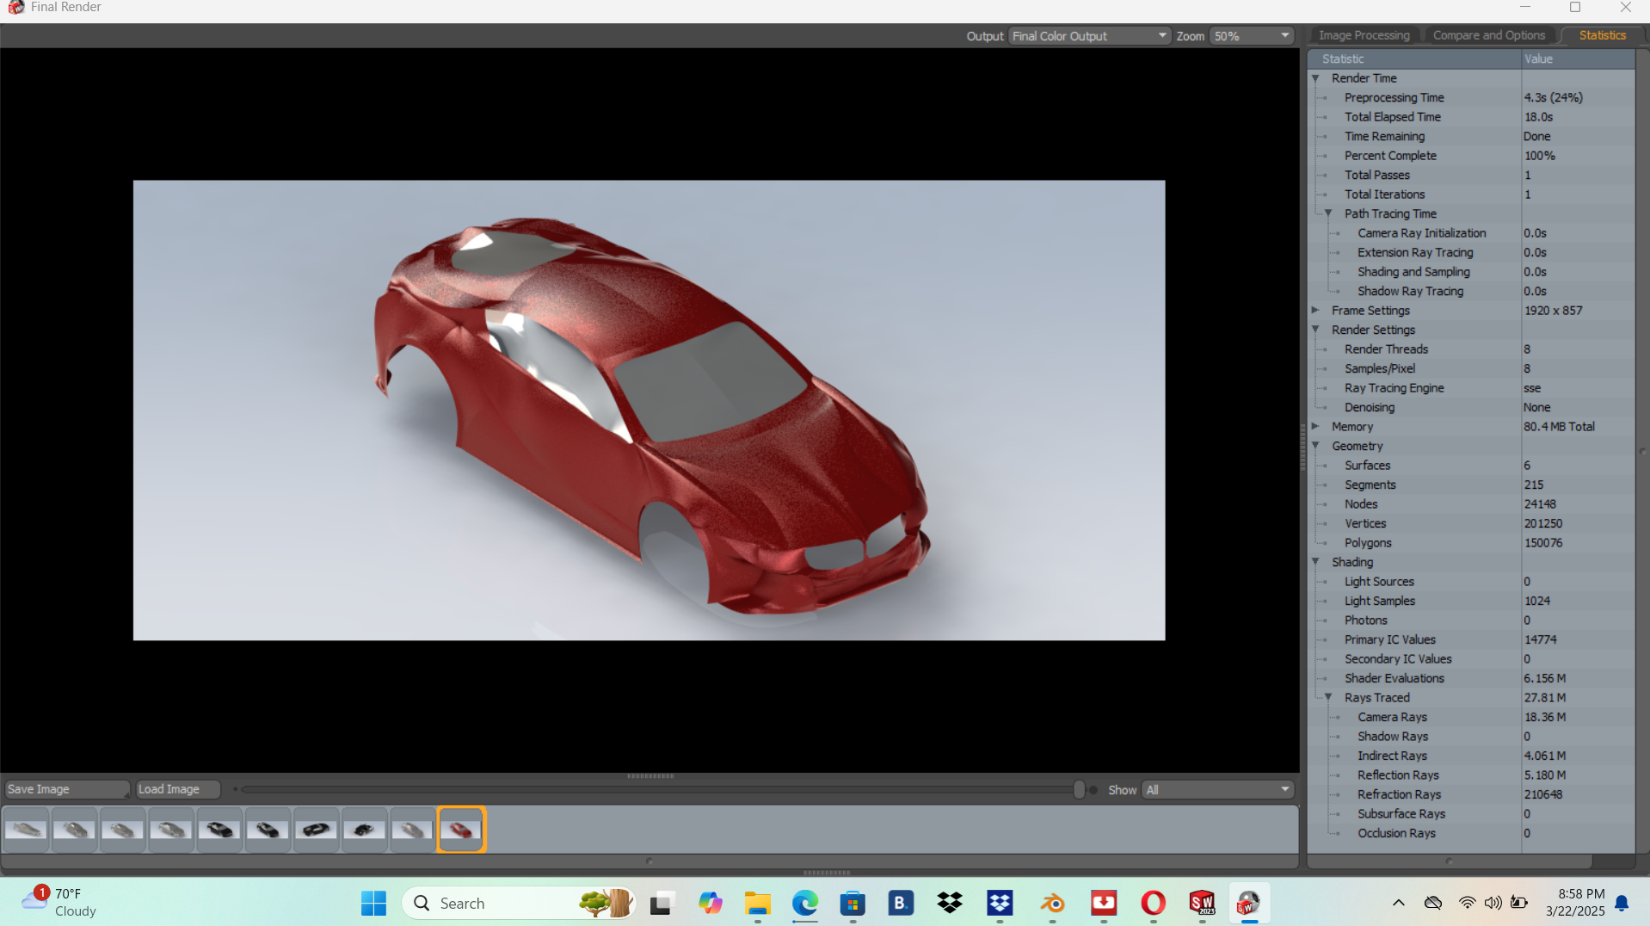Click the Wi-Fi icon in the system tray

point(1466,903)
